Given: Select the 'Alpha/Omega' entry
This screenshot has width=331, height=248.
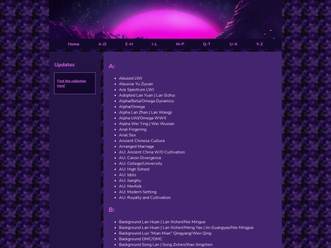Looking at the screenshot, I should (x=132, y=107).
